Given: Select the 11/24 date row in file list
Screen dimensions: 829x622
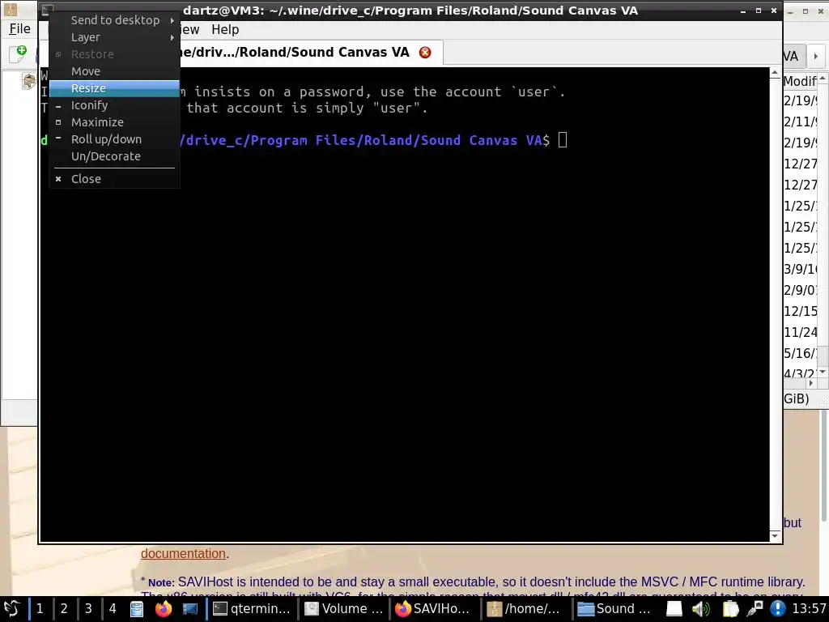Looking at the screenshot, I should pyautogui.click(x=800, y=333).
